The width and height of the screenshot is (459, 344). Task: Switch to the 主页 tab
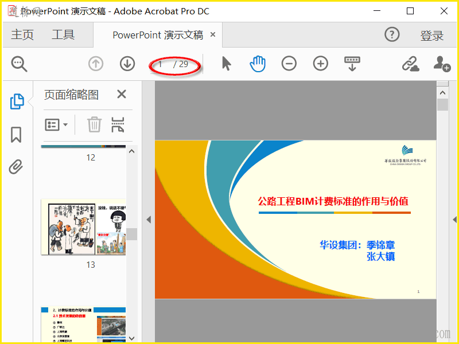tap(22, 35)
